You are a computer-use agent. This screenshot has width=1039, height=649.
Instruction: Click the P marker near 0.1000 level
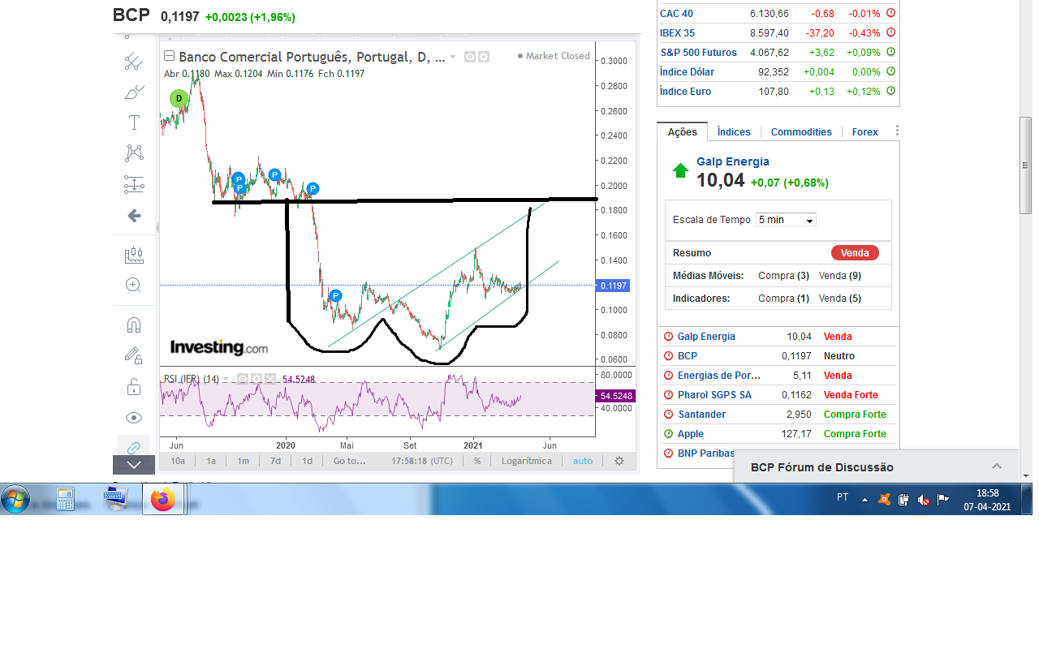point(335,296)
